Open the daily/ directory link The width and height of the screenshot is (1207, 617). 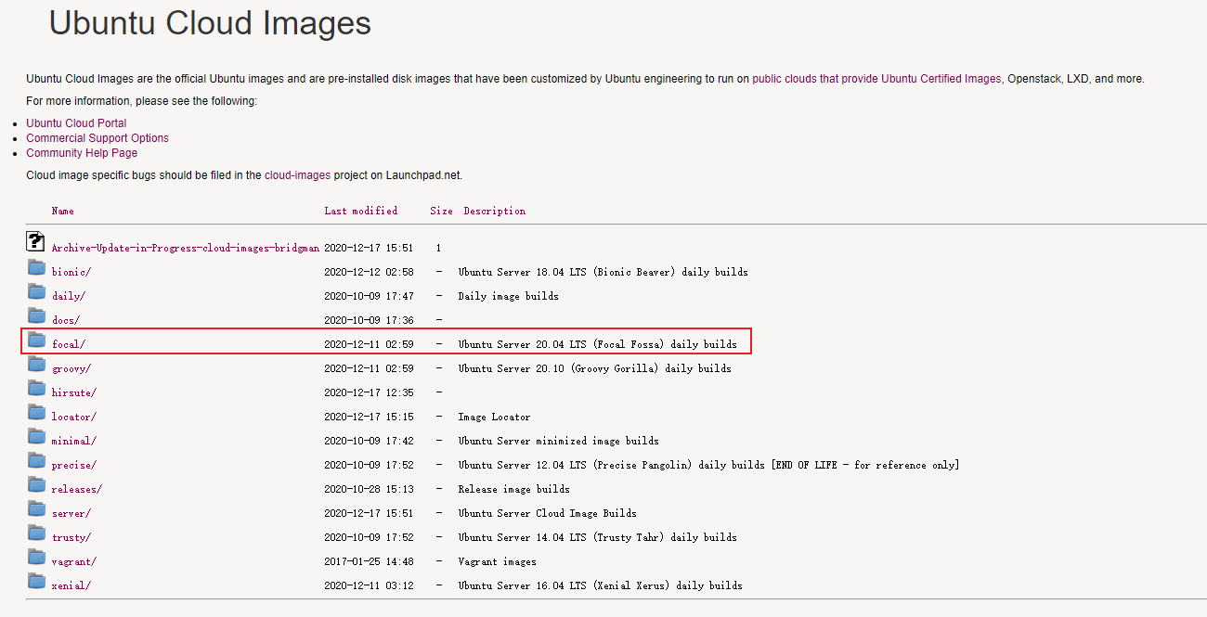69,296
